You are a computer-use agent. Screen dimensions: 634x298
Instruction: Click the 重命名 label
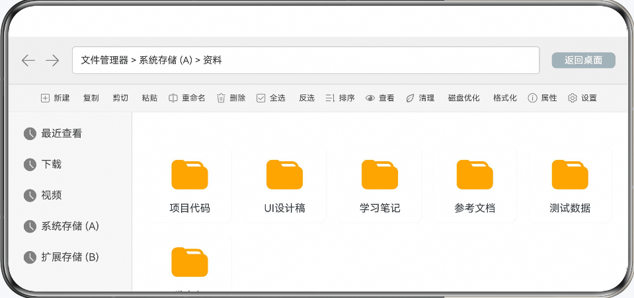point(194,98)
